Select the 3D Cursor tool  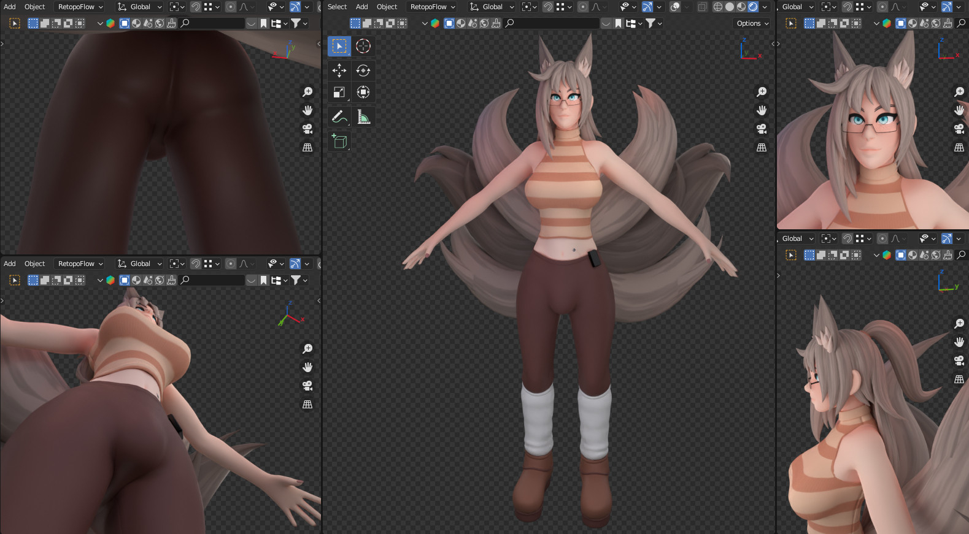point(363,46)
